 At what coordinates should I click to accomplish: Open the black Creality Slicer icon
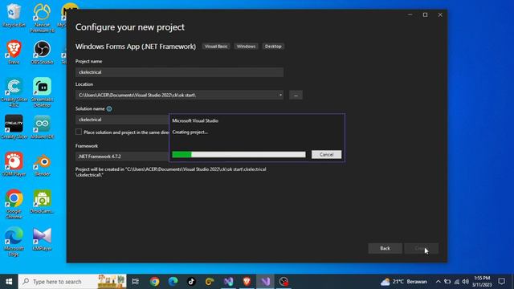14,127
